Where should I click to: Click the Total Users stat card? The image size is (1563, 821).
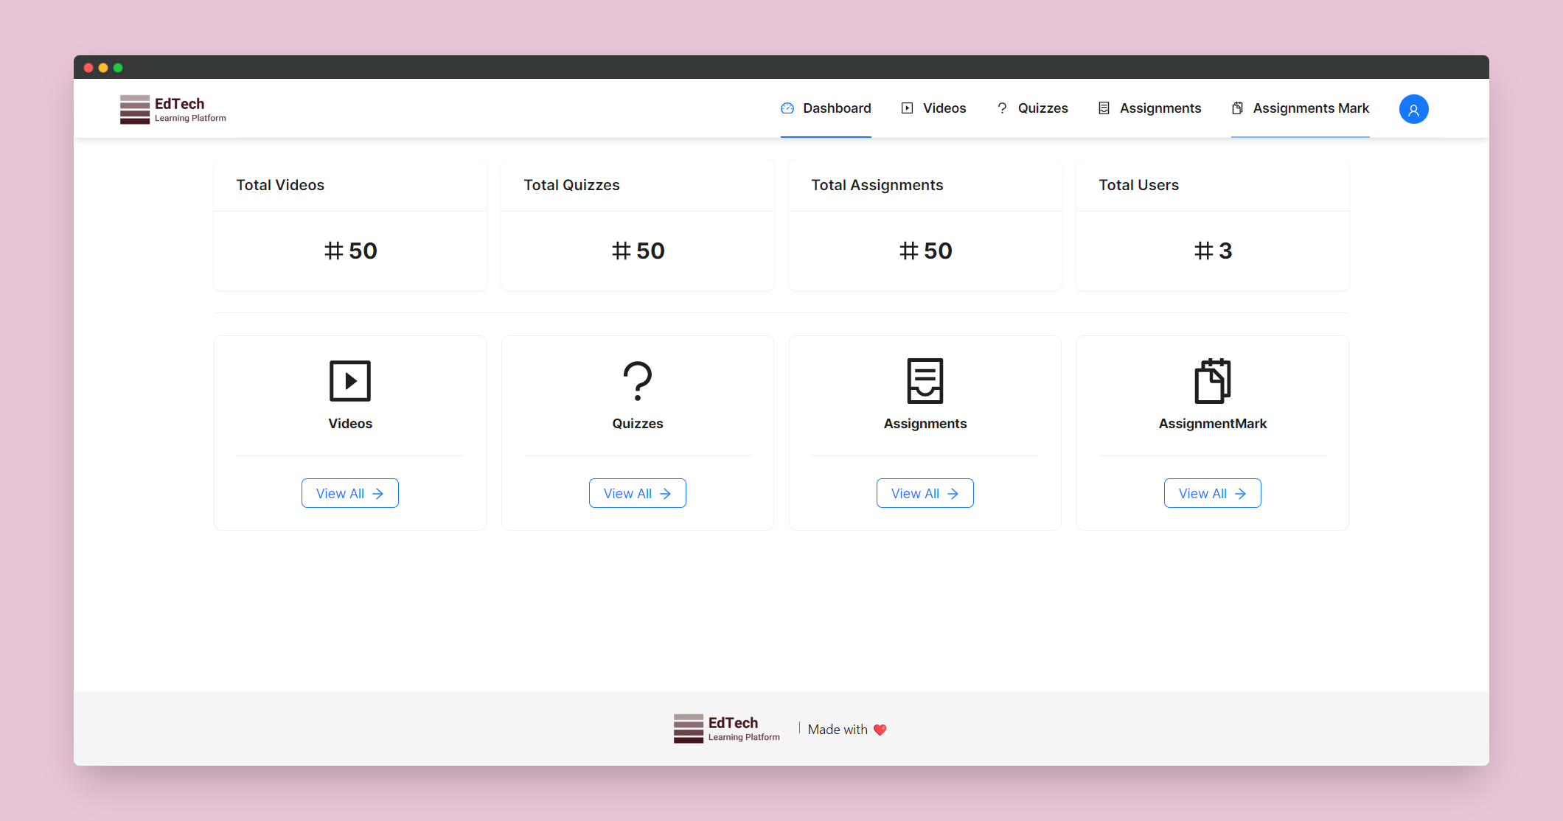point(1212,225)
